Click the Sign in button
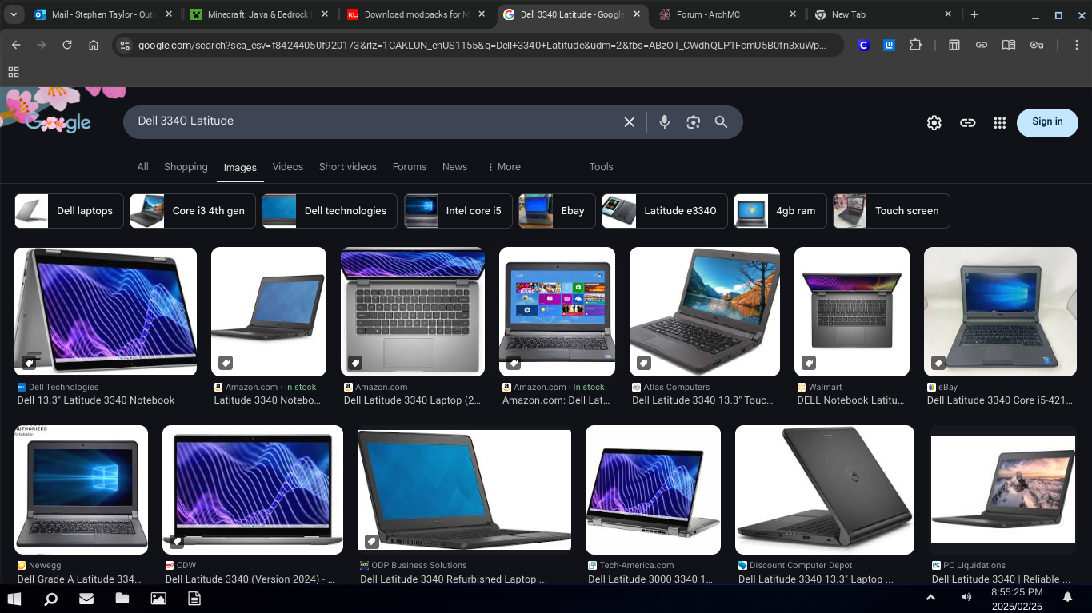The height and width of the screenshot is (613, 1092). (1047, 122)
